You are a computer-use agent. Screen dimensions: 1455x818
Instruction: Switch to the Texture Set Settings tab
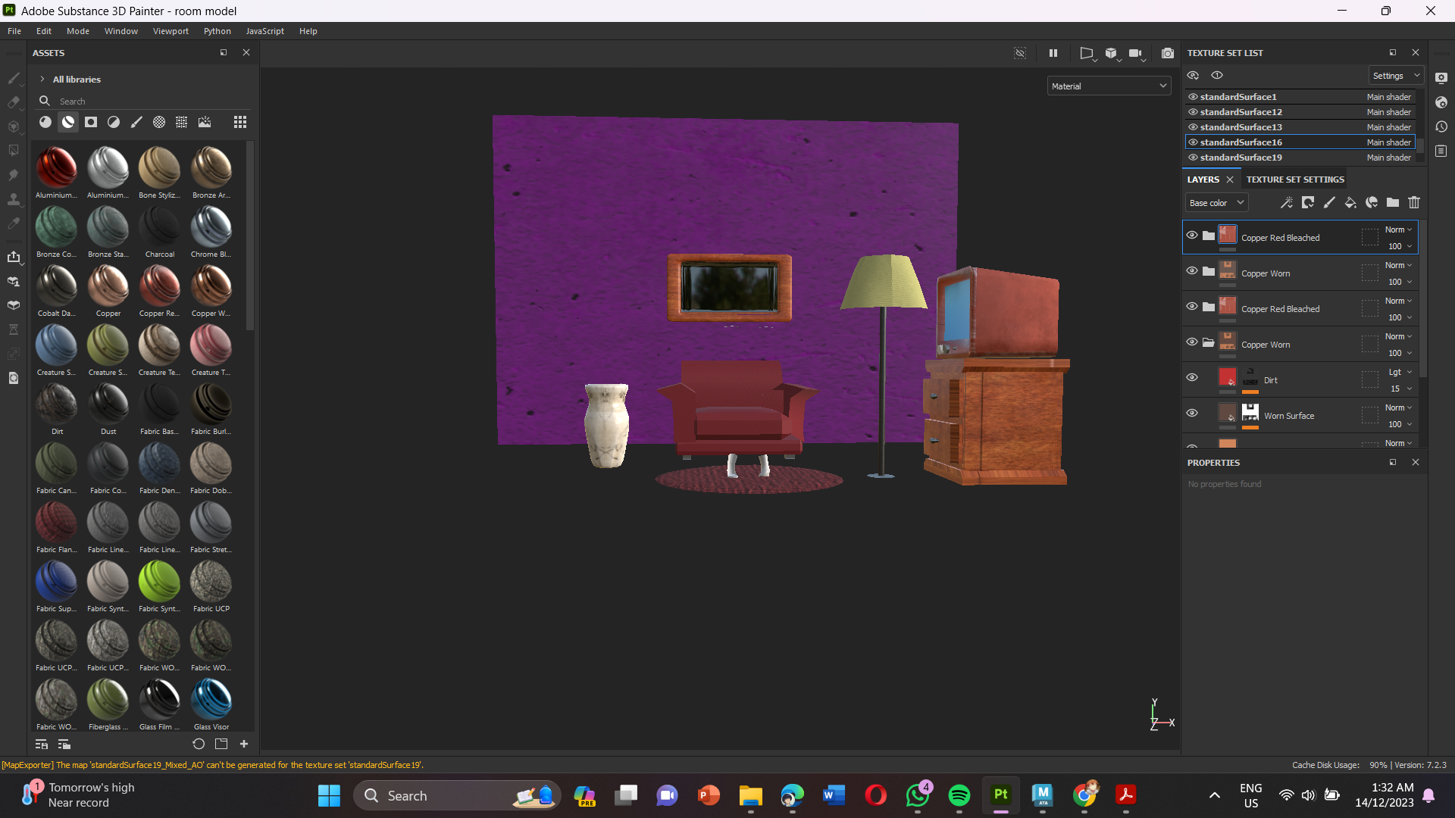click(1295, 180)
